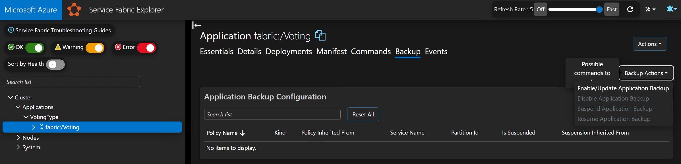Click the refresh rate slider handle
Viewport: 681px width, 164px height.
tap(599, 9)
